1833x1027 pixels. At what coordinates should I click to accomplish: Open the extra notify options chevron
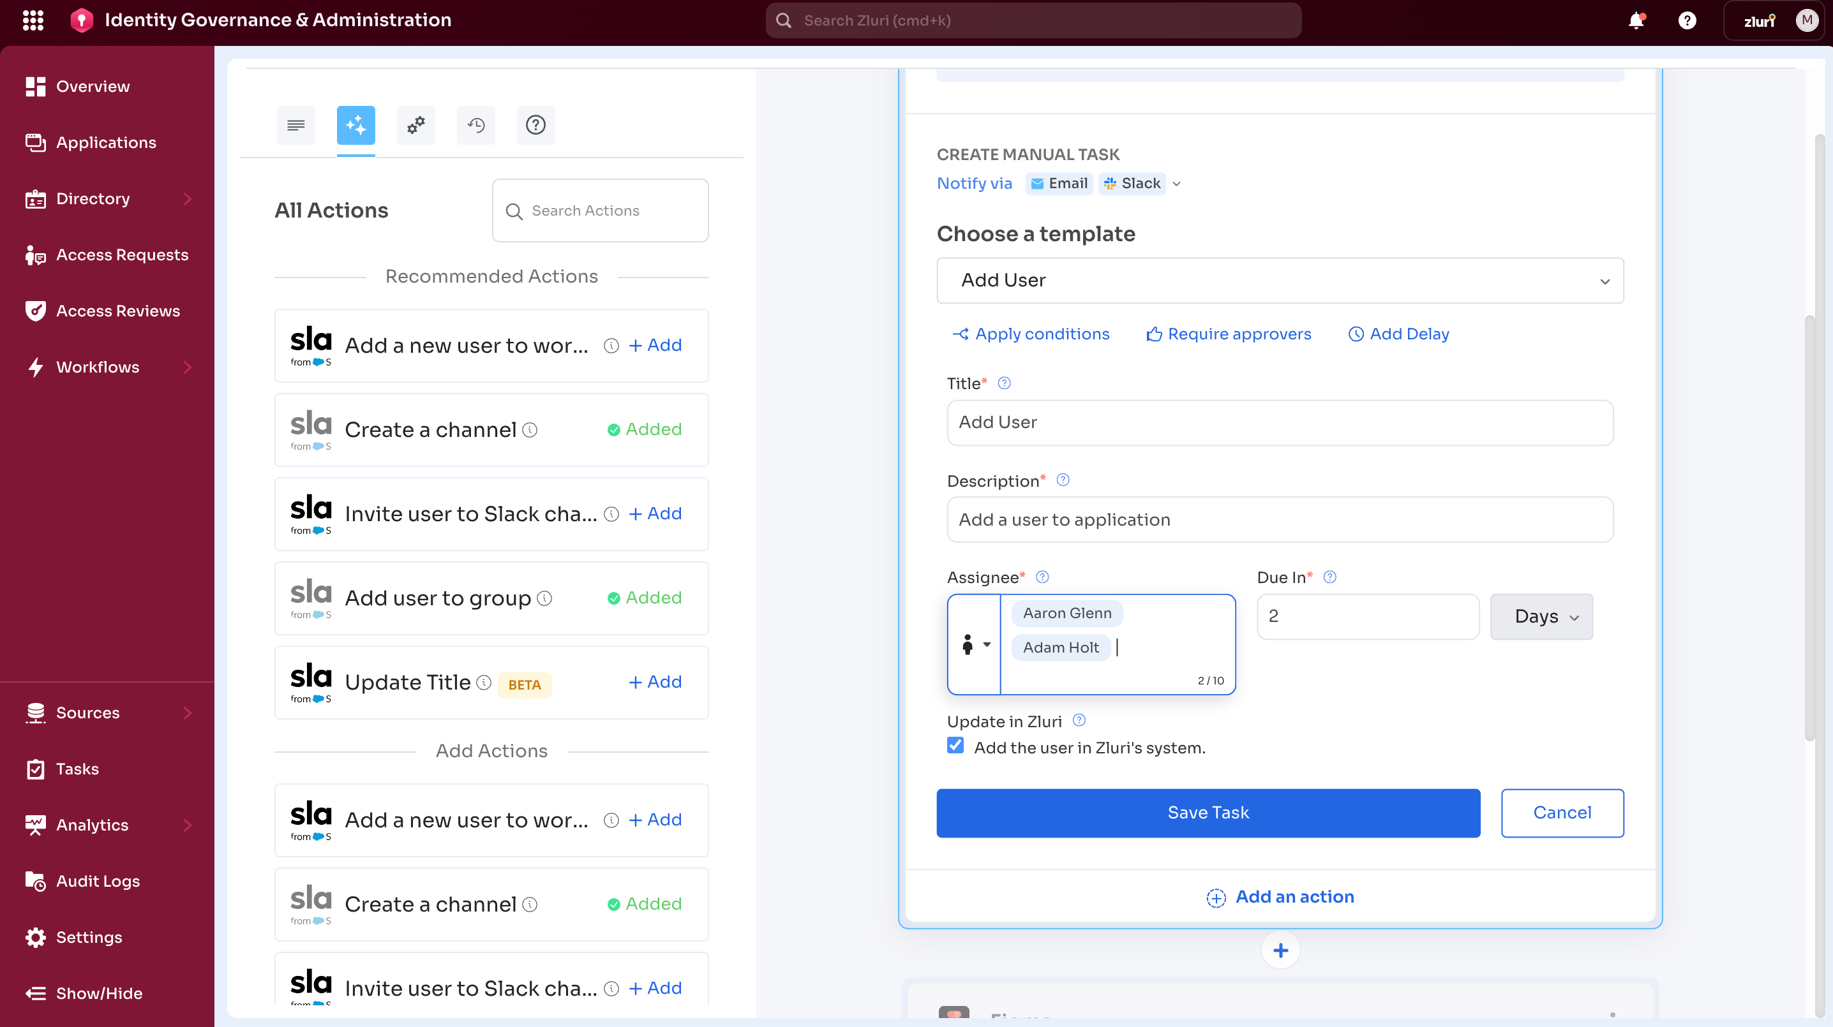pos(1176,184)
